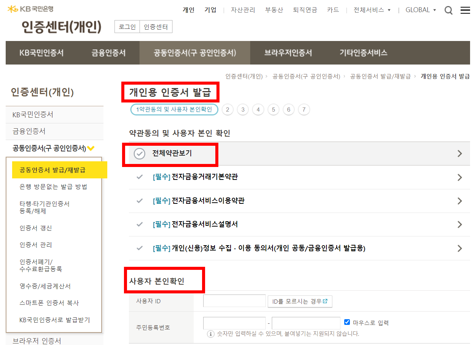Screen dimensions: 475x345
Task: Expand 전자금융거래기본약관 with its right chevron
Action: pos(460,177)
